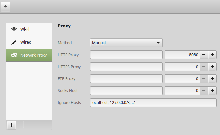Screen dimensions: 220x135
Task: Decrease the Socks Host port value
Action: coord(204,91)
